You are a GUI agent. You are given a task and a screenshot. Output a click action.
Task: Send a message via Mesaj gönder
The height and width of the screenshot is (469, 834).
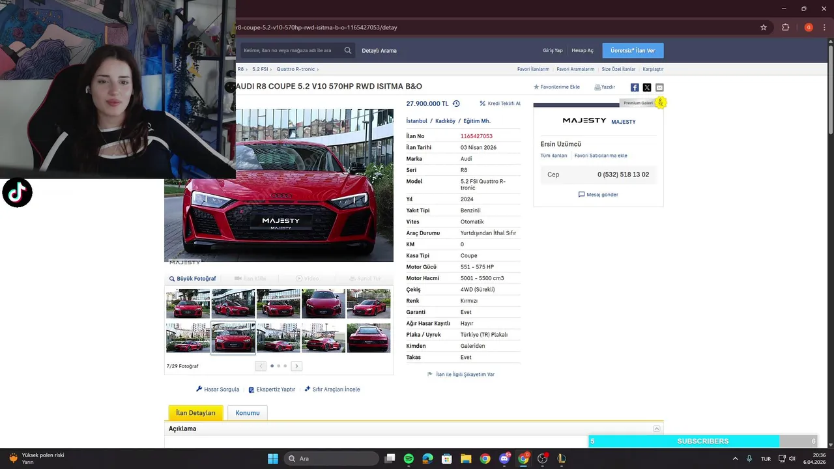598,194
